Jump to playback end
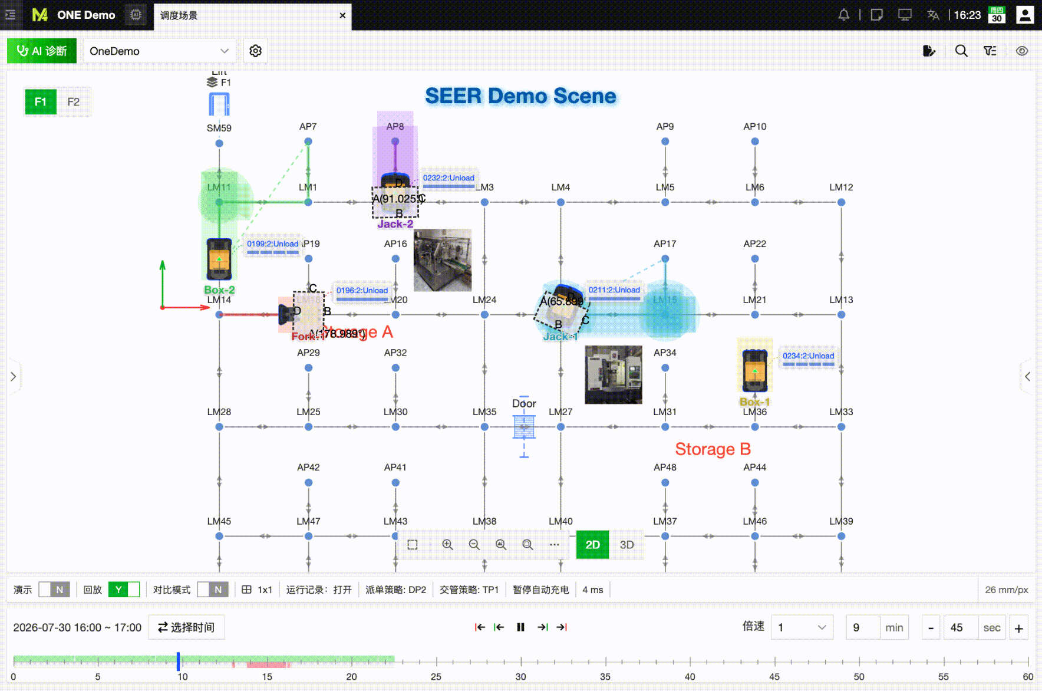1042x691 pixels. [562, 627]
